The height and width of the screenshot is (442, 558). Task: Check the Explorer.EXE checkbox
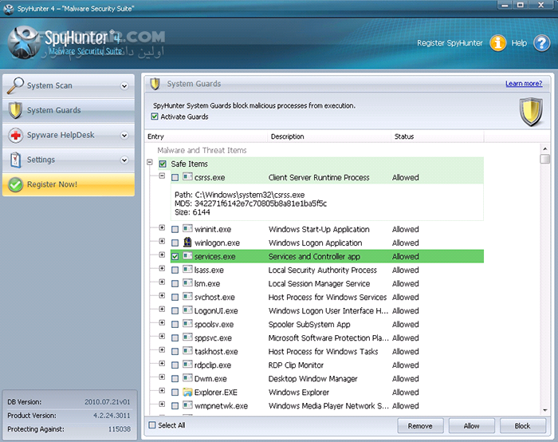[175, 393]
